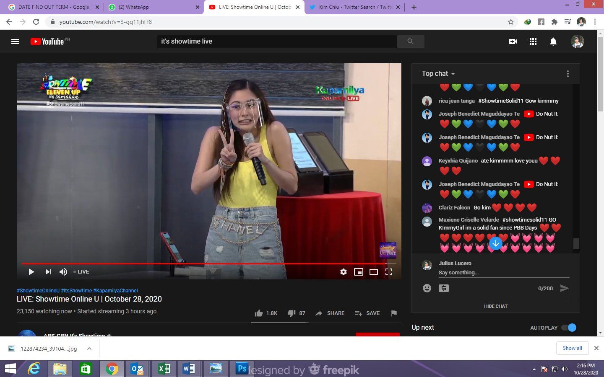
Task: Share the live video
Action: click(330, 313)
